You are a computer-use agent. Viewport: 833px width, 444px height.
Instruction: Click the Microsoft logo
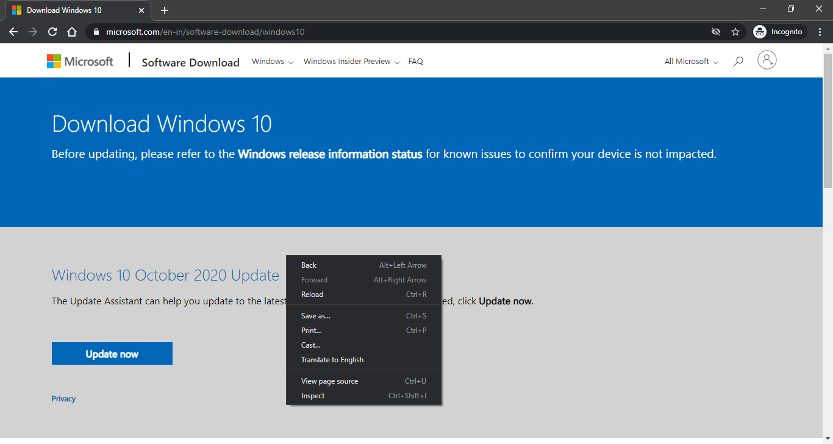pos(80,61)
